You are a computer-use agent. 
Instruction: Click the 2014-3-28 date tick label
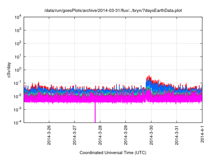pos(100,135)
